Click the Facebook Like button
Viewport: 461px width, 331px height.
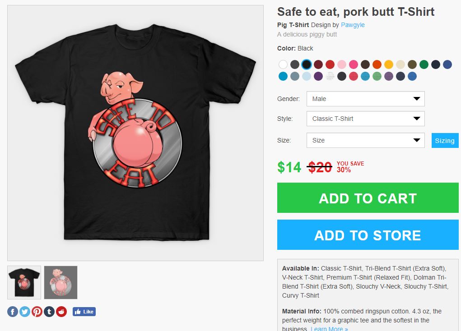pyautogui.click(x=84, y=312)
